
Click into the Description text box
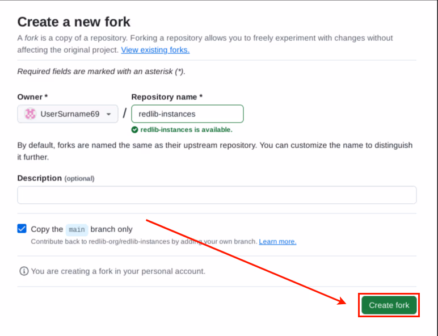[x=217, y=195]
